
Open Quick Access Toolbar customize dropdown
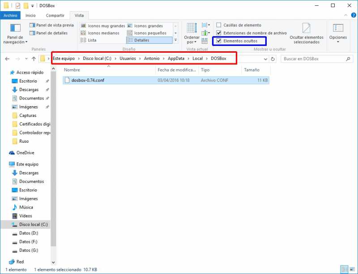(x=33, y=6)
